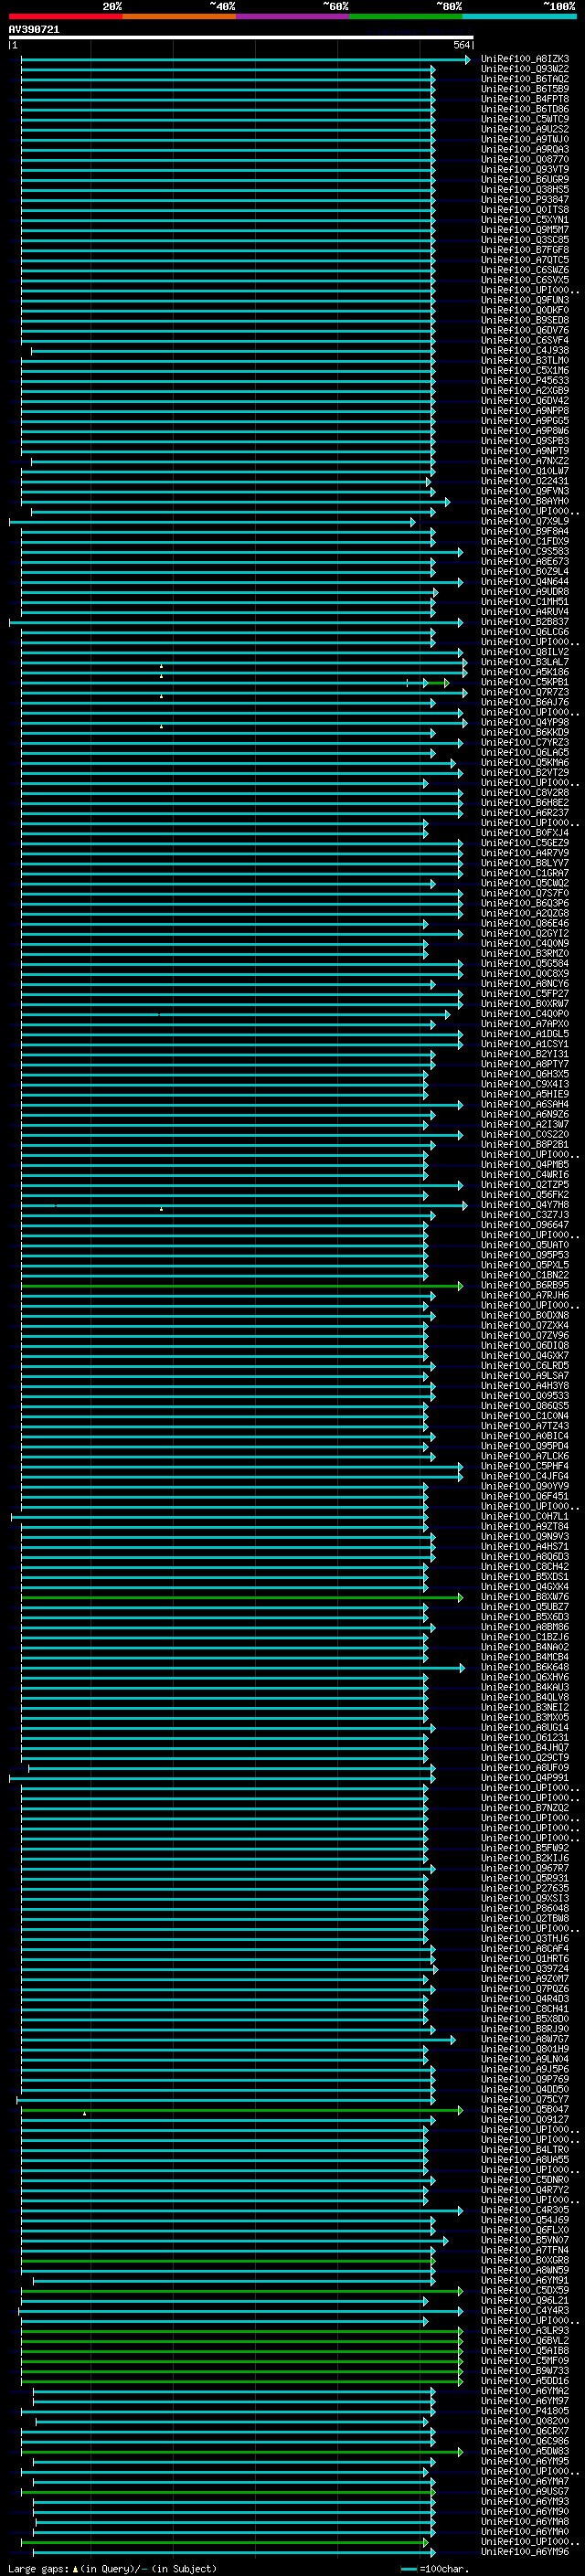The height and width of the screenshot is (2576, 585).
Task: Click the orange ~40% identity legend segment
Action: pyautogui.click(x=179, y=16)
